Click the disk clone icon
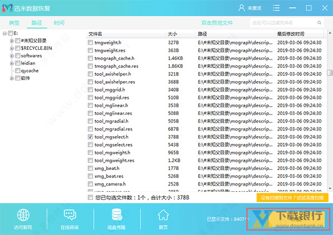 pos(117,216)
